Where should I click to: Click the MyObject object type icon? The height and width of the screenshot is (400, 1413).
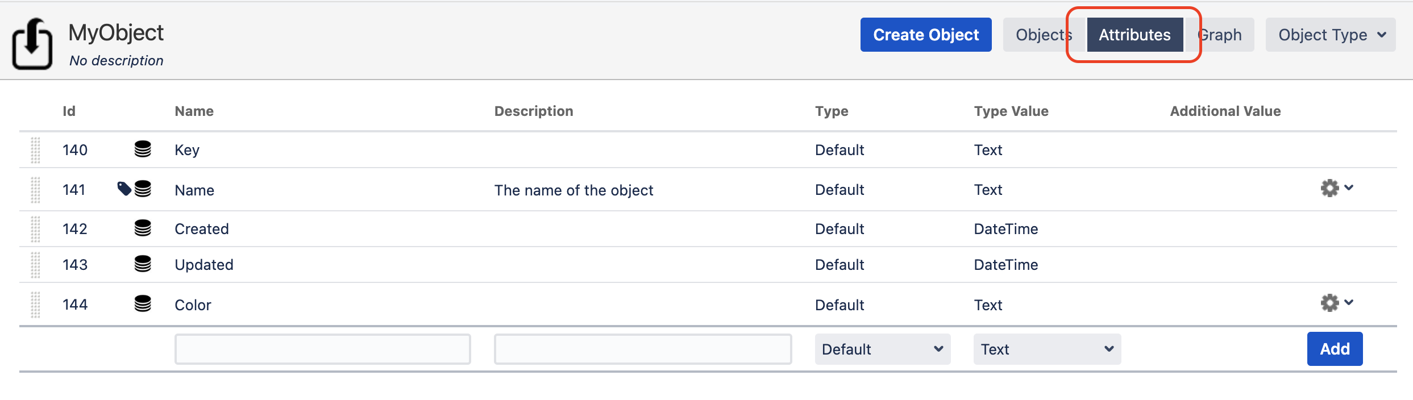tap(32, 44)
